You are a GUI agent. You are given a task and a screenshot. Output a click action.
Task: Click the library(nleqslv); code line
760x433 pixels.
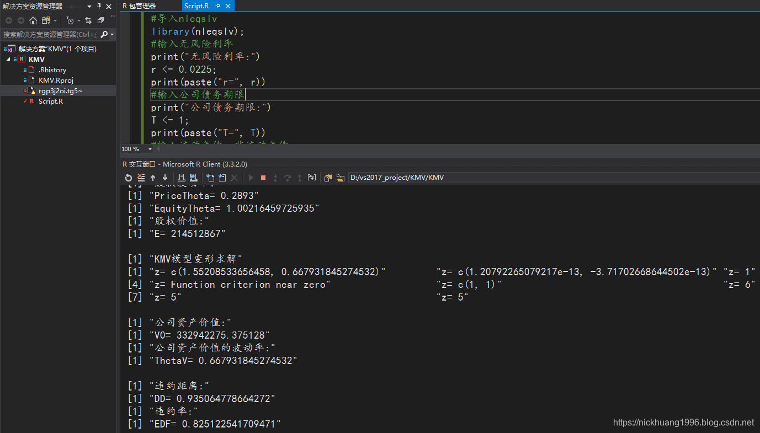[198, 31]
